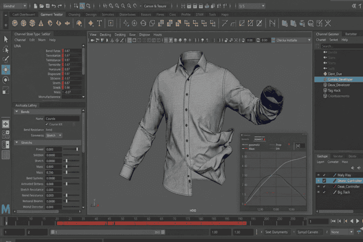Toggle the Course Kit checkbox
Image resolution: width=363 pixels, height=242 pixels.
pos(47,125)
